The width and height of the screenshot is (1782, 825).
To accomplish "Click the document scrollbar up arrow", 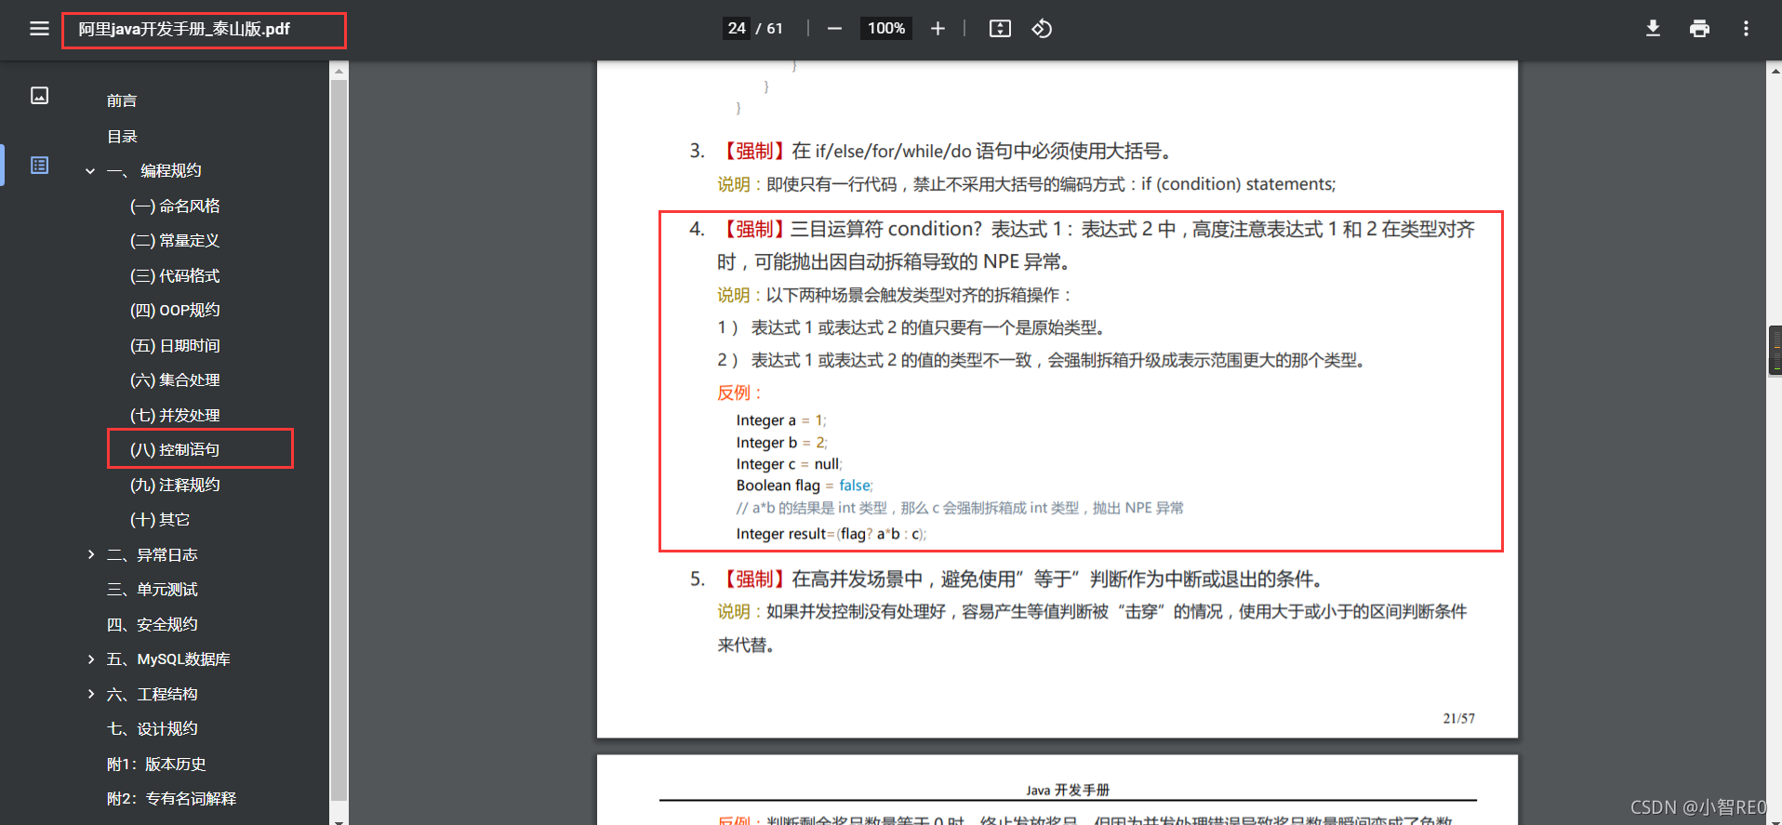I will (1775, 70).
